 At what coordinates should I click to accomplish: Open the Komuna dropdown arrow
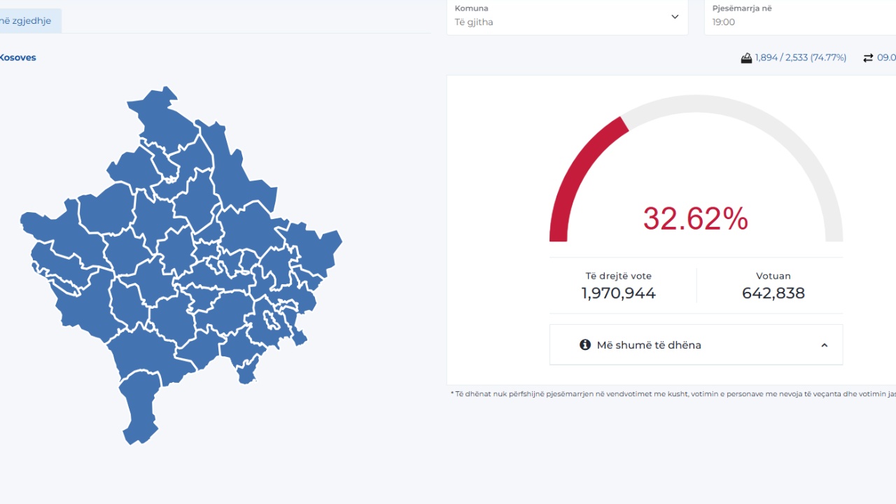point(675,17)
